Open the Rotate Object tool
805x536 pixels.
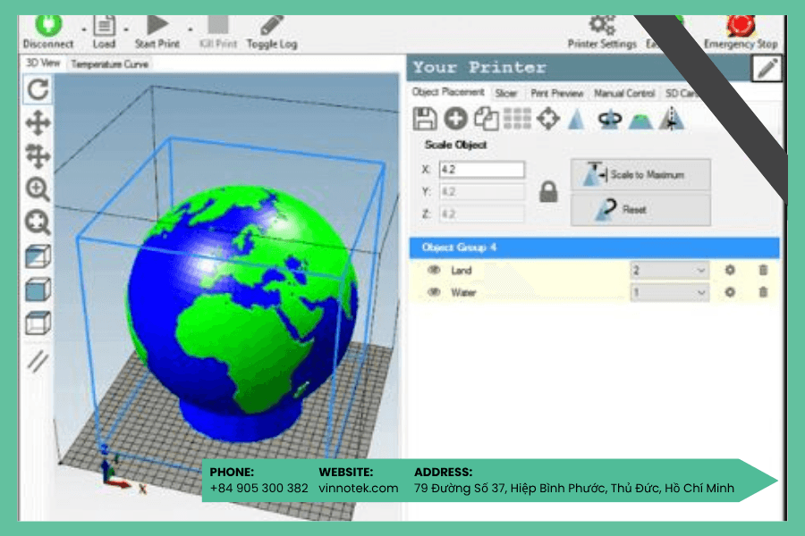coord(610,119)
